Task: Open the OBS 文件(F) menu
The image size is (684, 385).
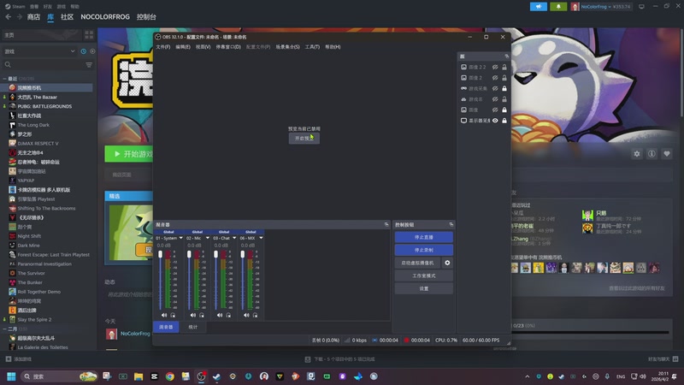Action: click(163, 47)
